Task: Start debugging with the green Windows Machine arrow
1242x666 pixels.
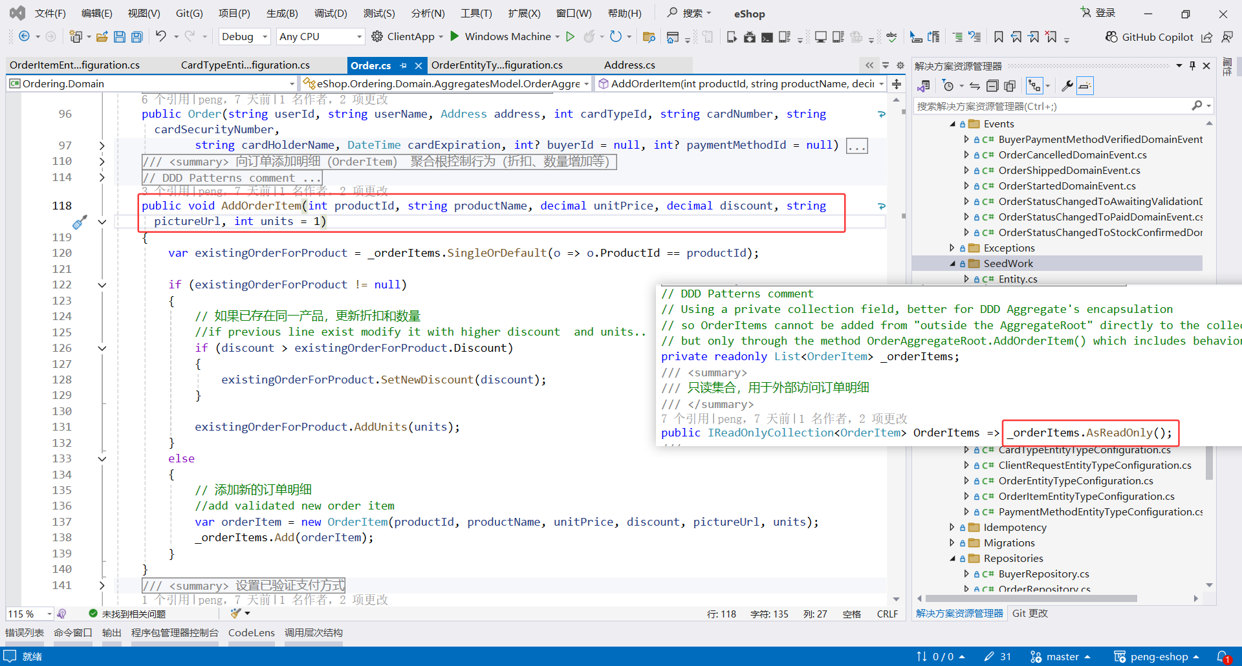Action: point(455,36)
